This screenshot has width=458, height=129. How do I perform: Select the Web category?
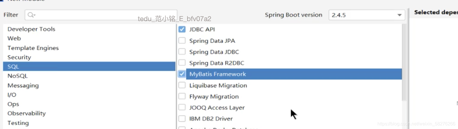[x=89, y=38]
